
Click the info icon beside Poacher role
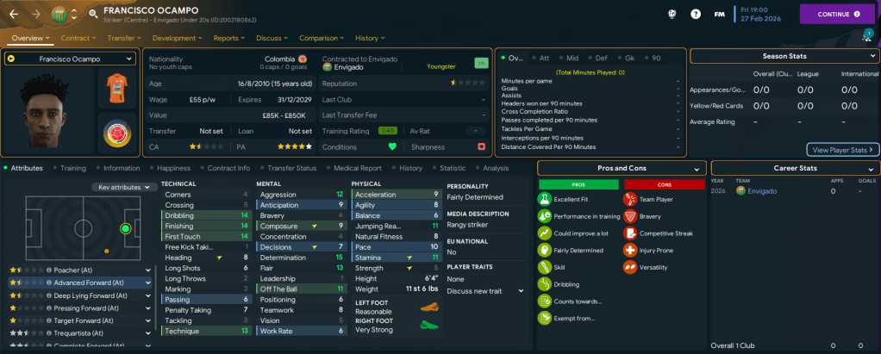[49, 270]
